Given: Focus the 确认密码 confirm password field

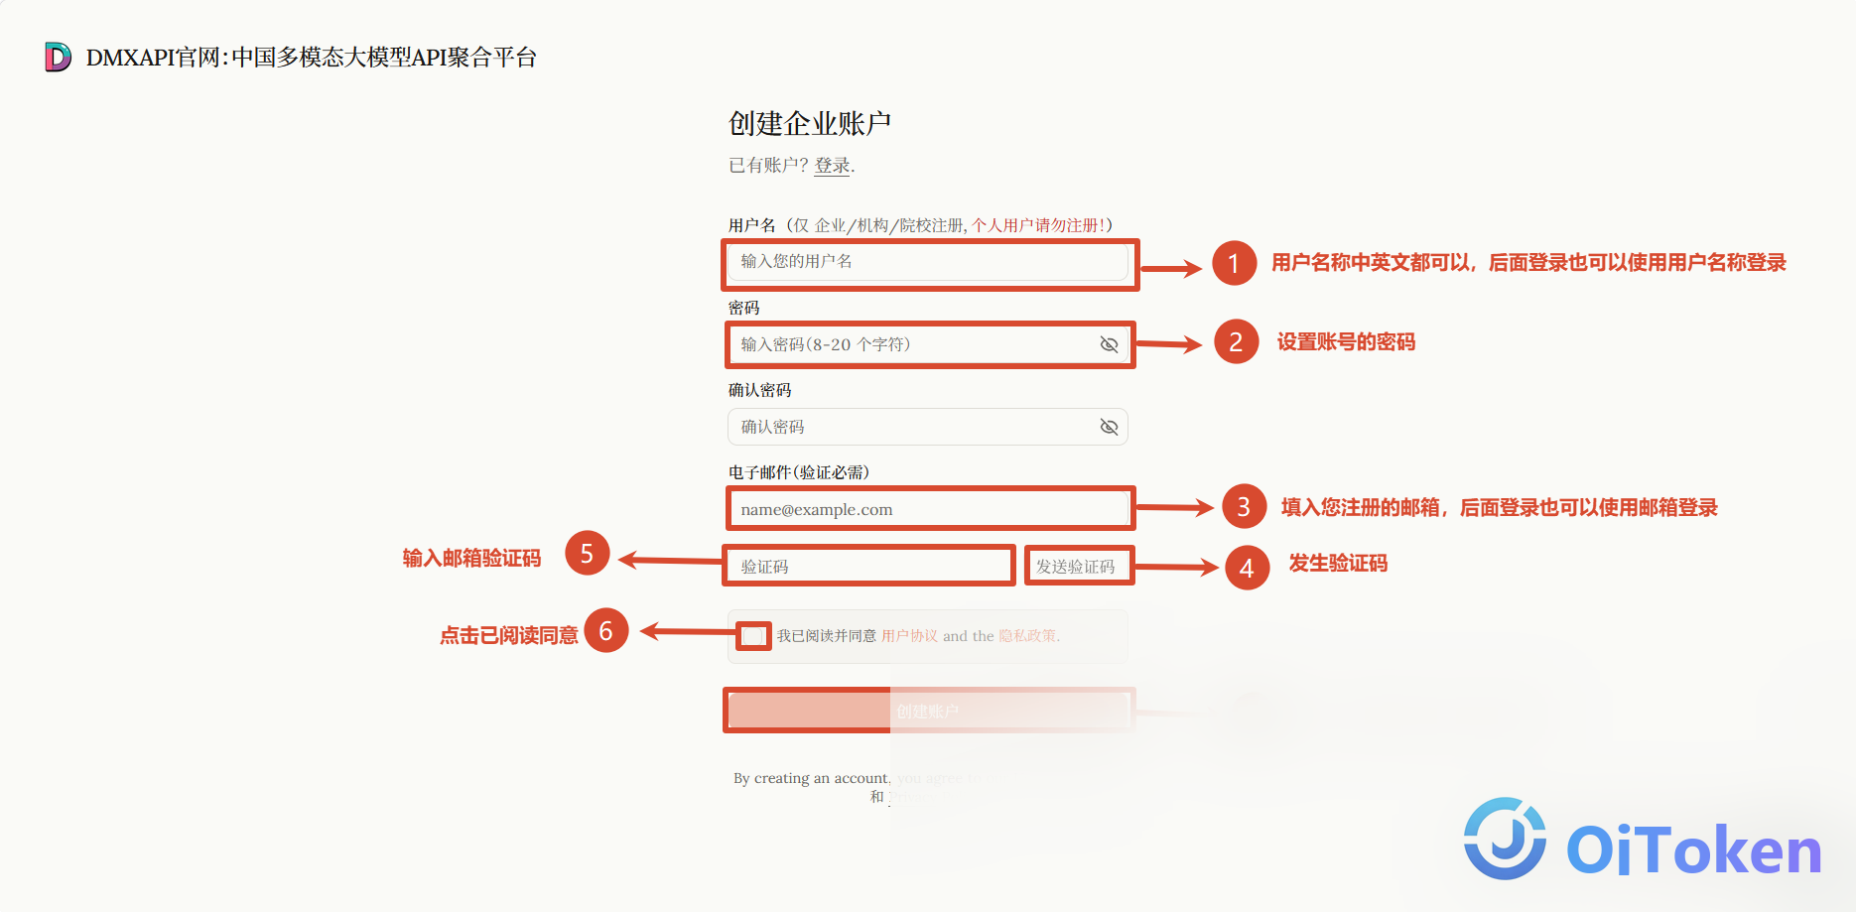Looking at the screenshot, I should 928,427.
